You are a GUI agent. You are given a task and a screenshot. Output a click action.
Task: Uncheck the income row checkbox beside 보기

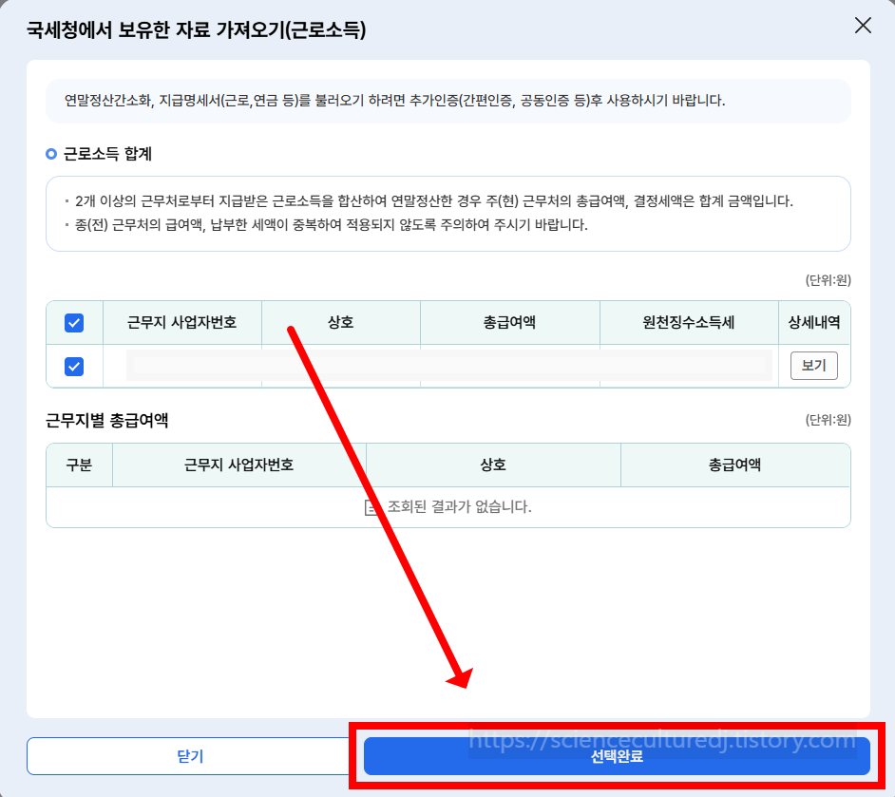(74, 367)
